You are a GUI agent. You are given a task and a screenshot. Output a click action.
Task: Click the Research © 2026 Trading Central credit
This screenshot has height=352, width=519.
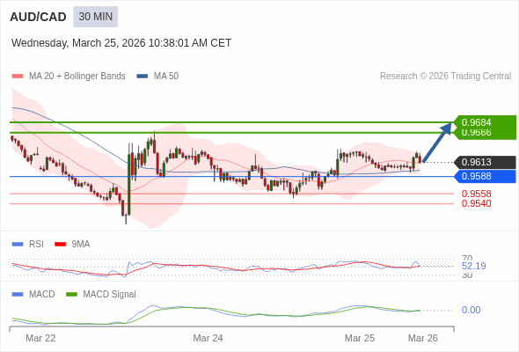click(x=445, y=77)
